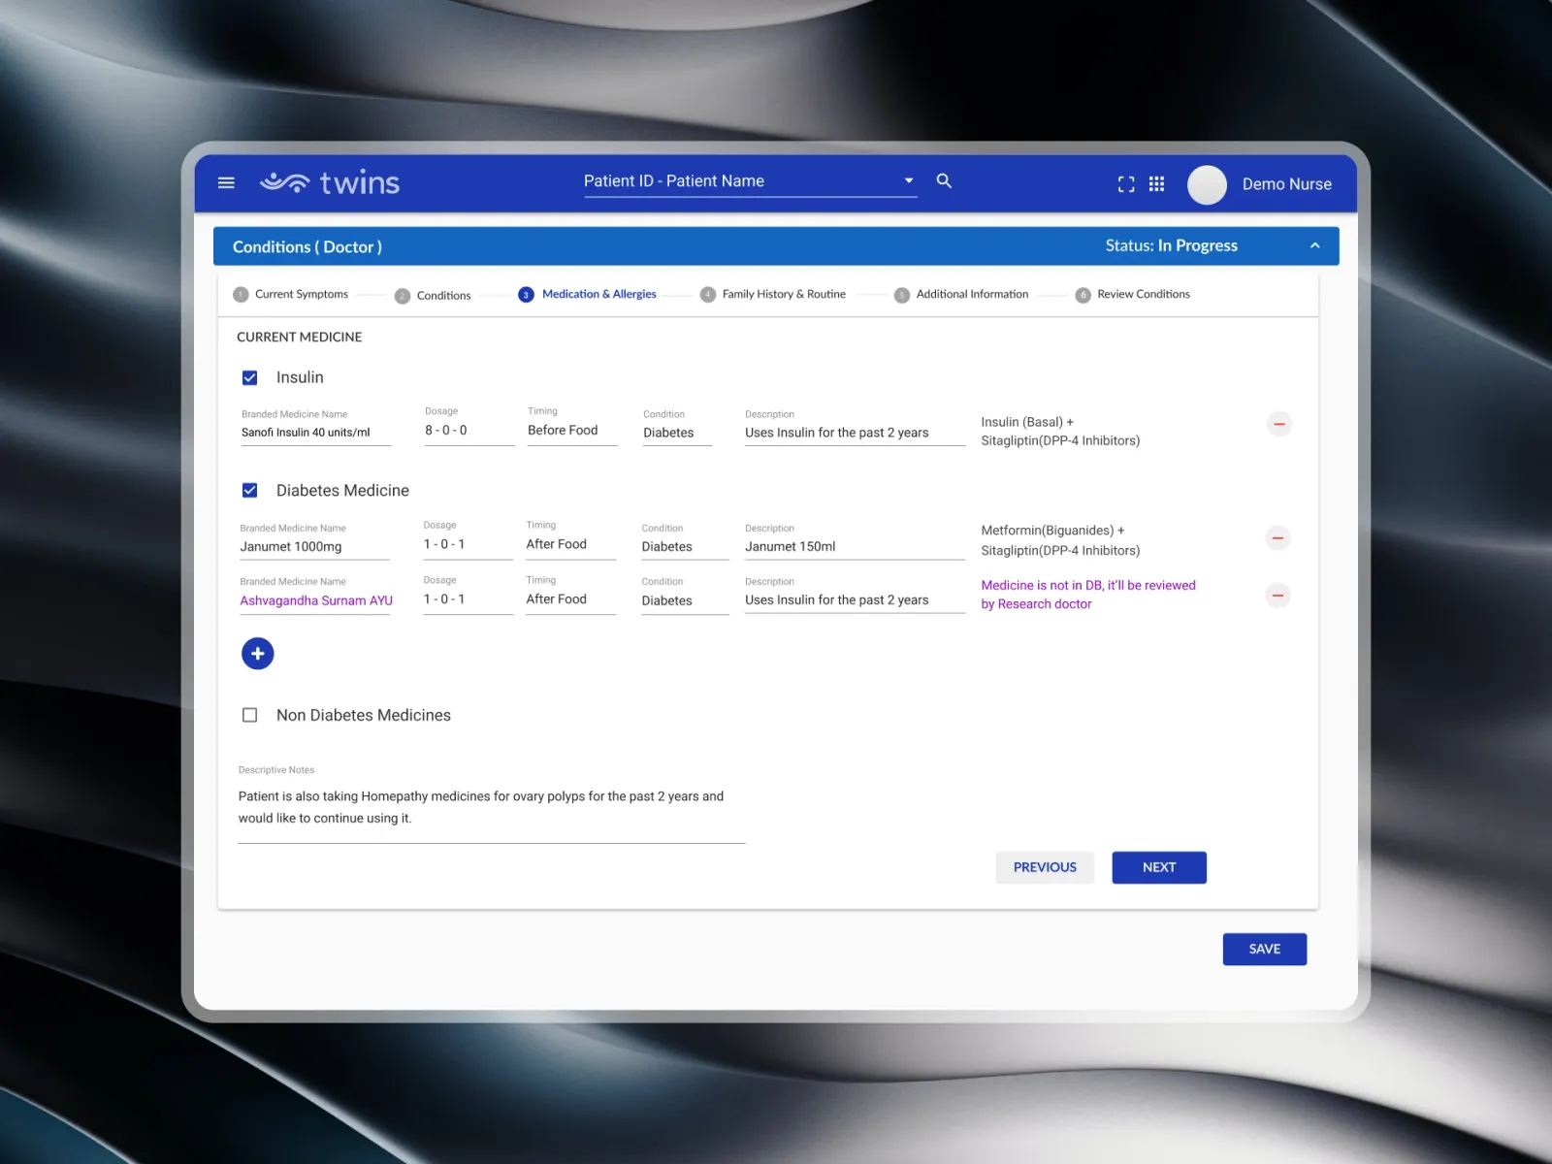Enable the Non Diabetes Medicines checkbox
The width and height of the screenshot is (1552, 1164).
pos(249,715)
